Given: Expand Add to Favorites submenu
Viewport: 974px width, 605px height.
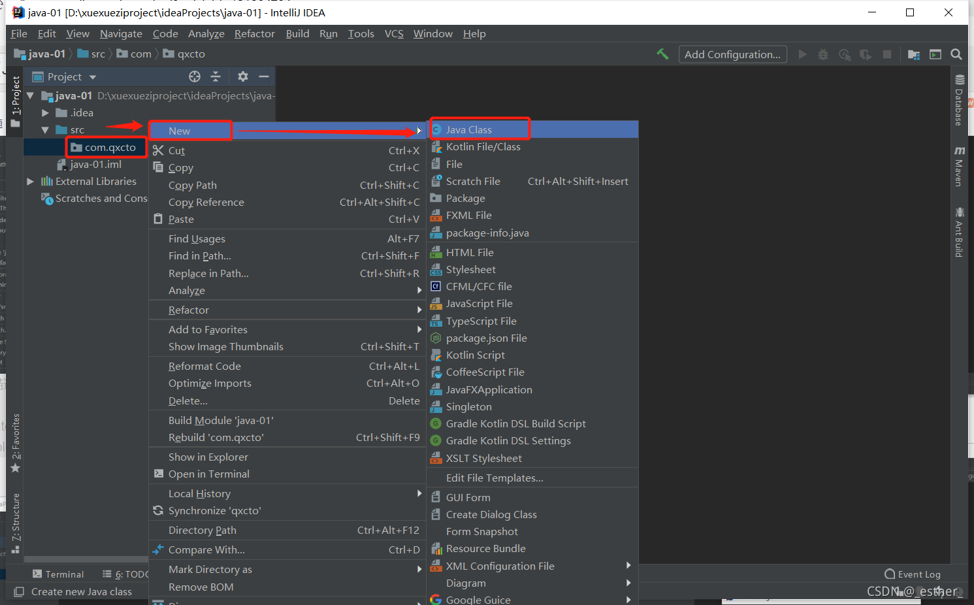Looking at the screenshot, I should (287, 330).
